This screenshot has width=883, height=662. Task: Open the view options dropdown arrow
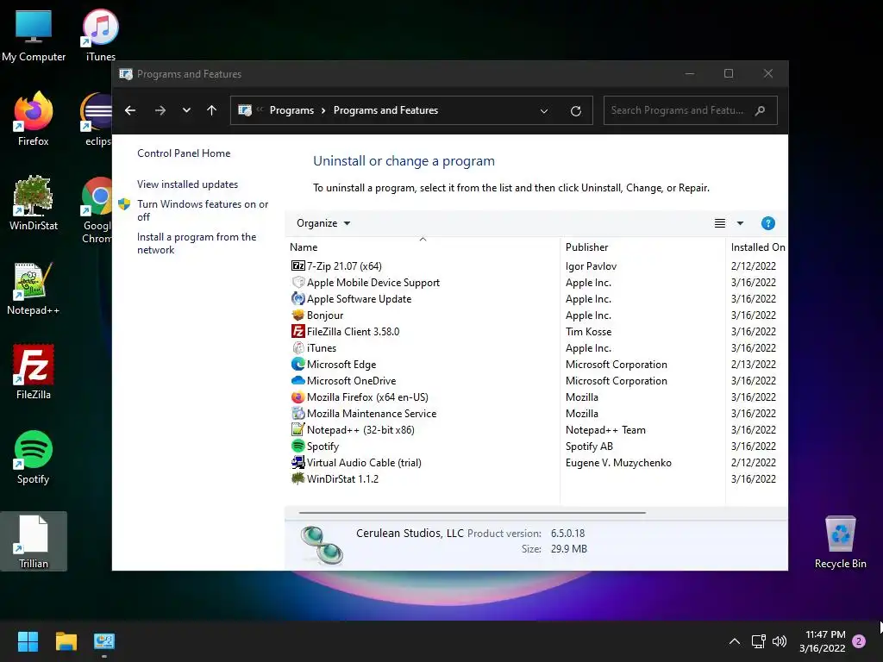coord(740,223)
